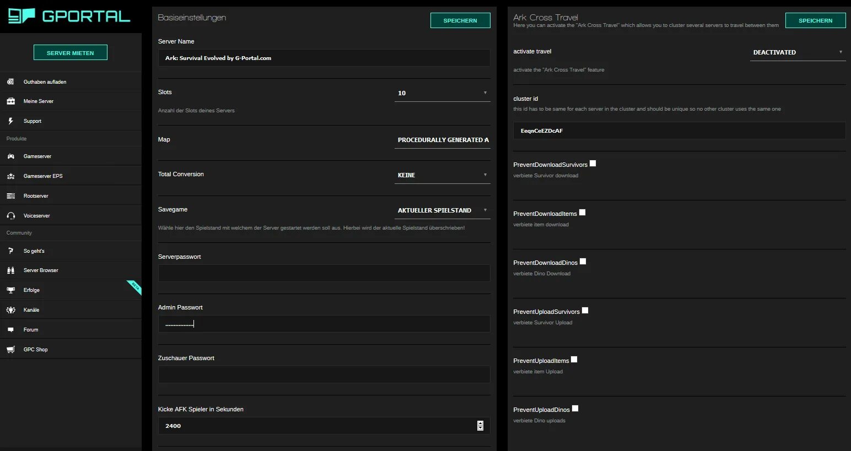Open So geht's menu entry

point(71,251)
